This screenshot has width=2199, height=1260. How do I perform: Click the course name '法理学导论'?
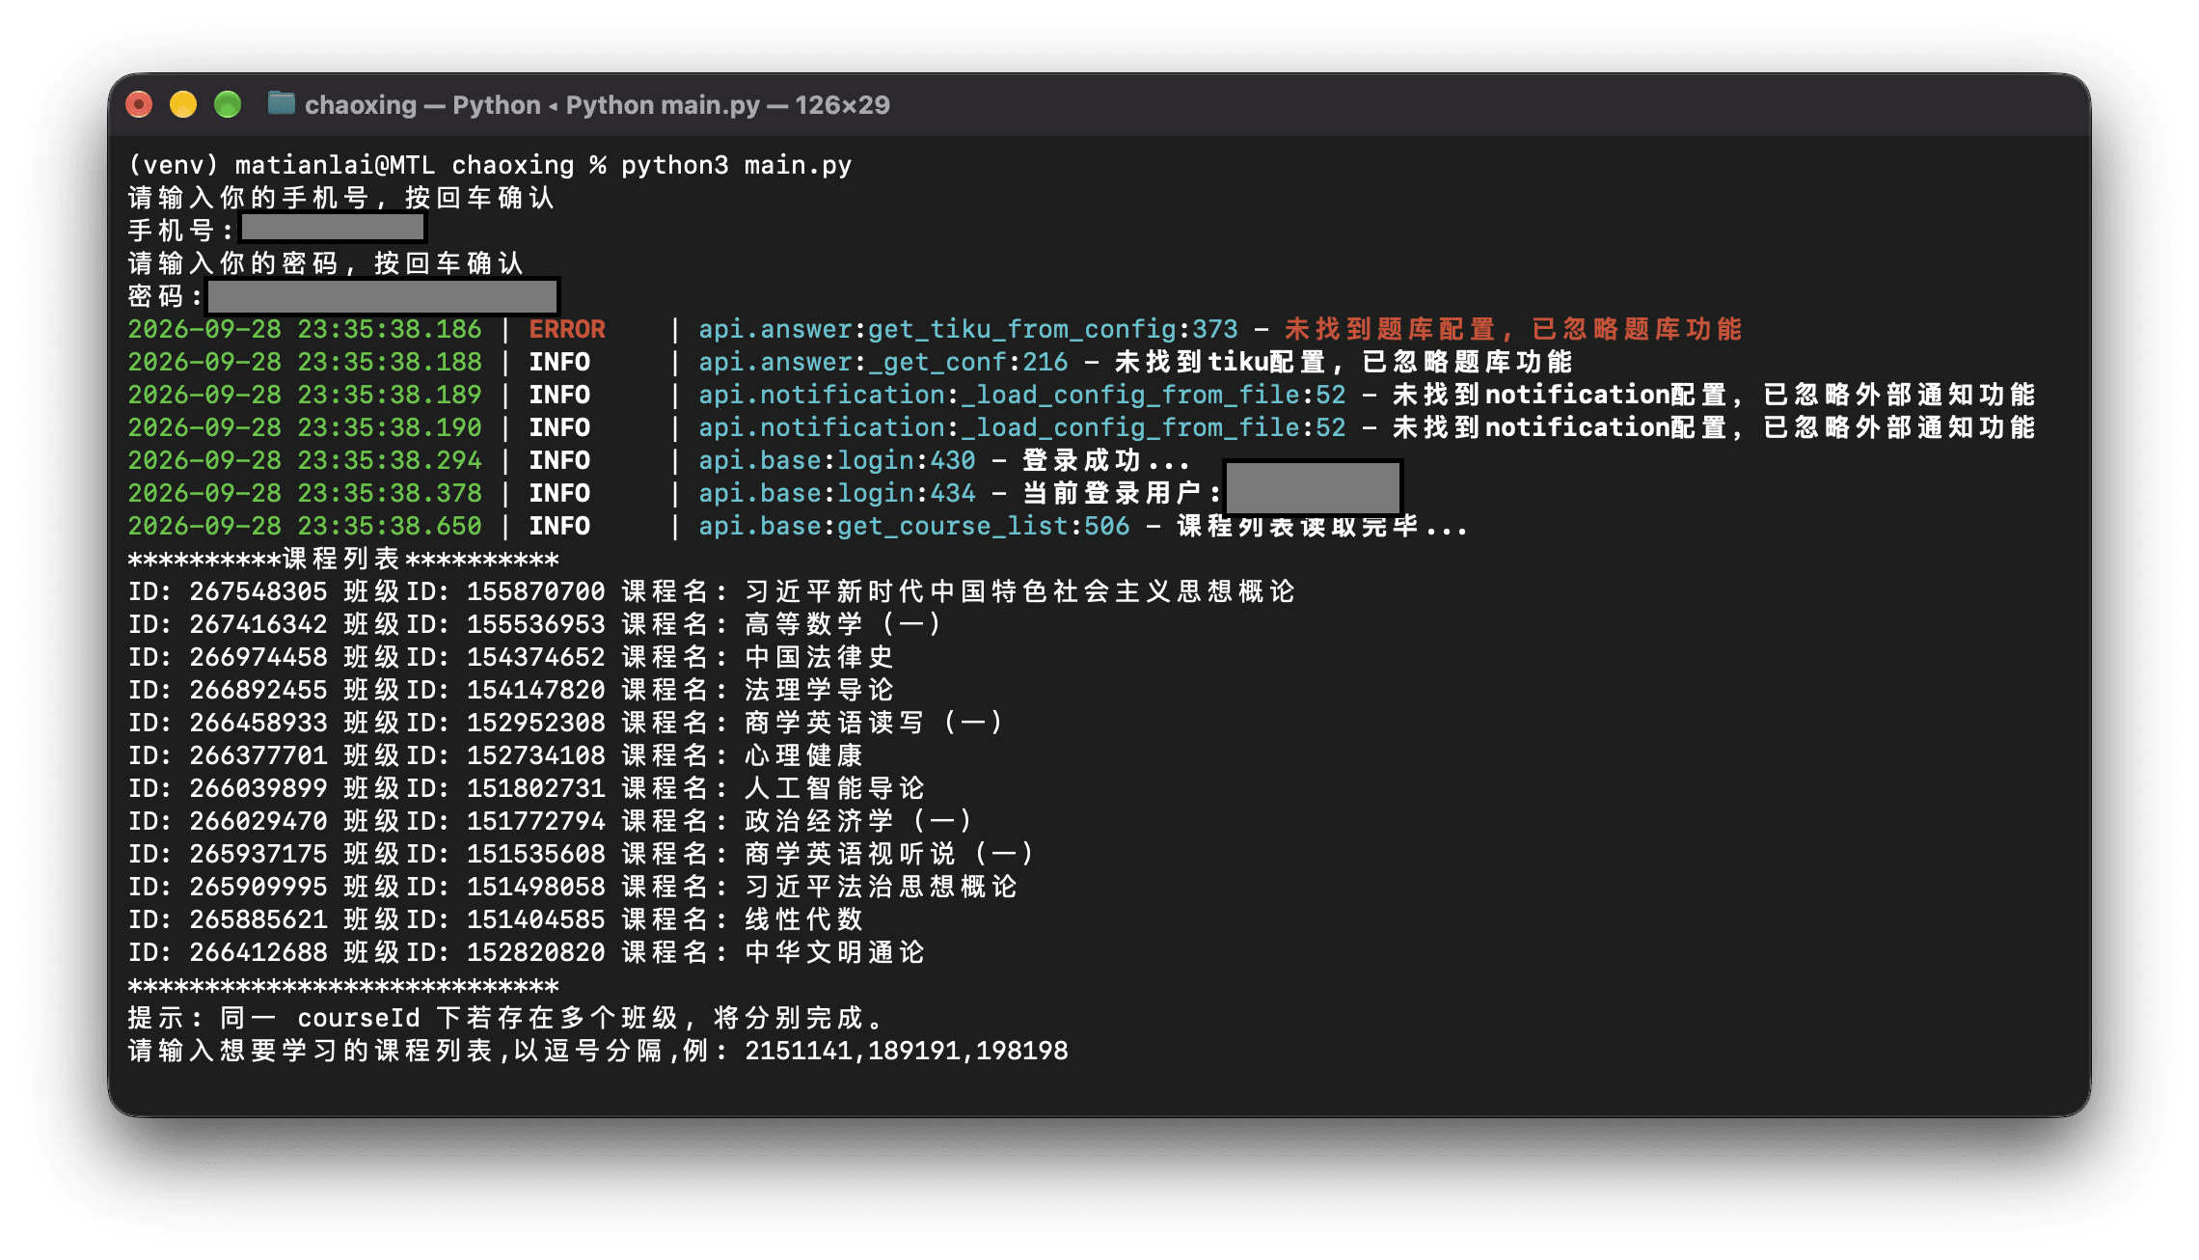point(820,690)
